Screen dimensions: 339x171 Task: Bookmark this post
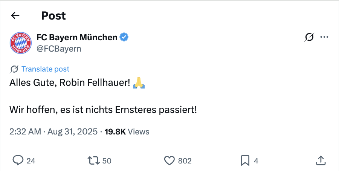245,160
